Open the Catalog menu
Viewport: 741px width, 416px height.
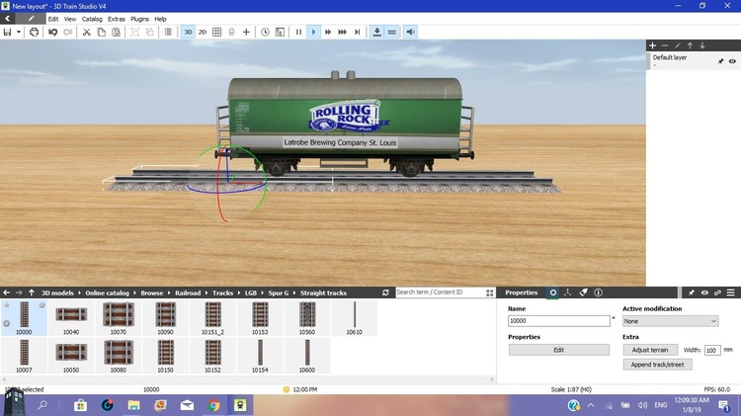tap(92, 19)
